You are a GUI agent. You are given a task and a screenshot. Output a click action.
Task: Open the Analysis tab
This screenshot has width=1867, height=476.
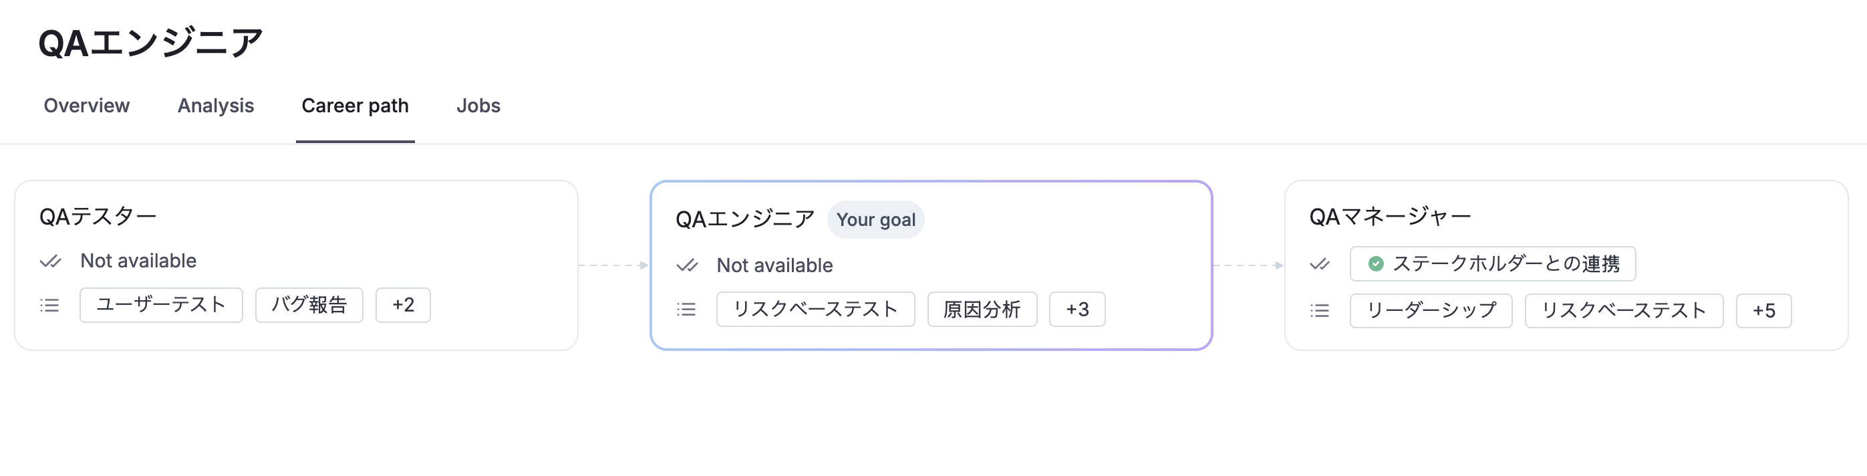(x=215, y=106)
